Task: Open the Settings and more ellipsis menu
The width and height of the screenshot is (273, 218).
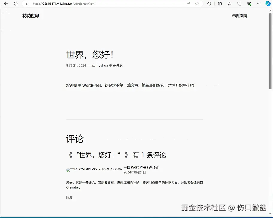Action: click(x=259, y=4)
